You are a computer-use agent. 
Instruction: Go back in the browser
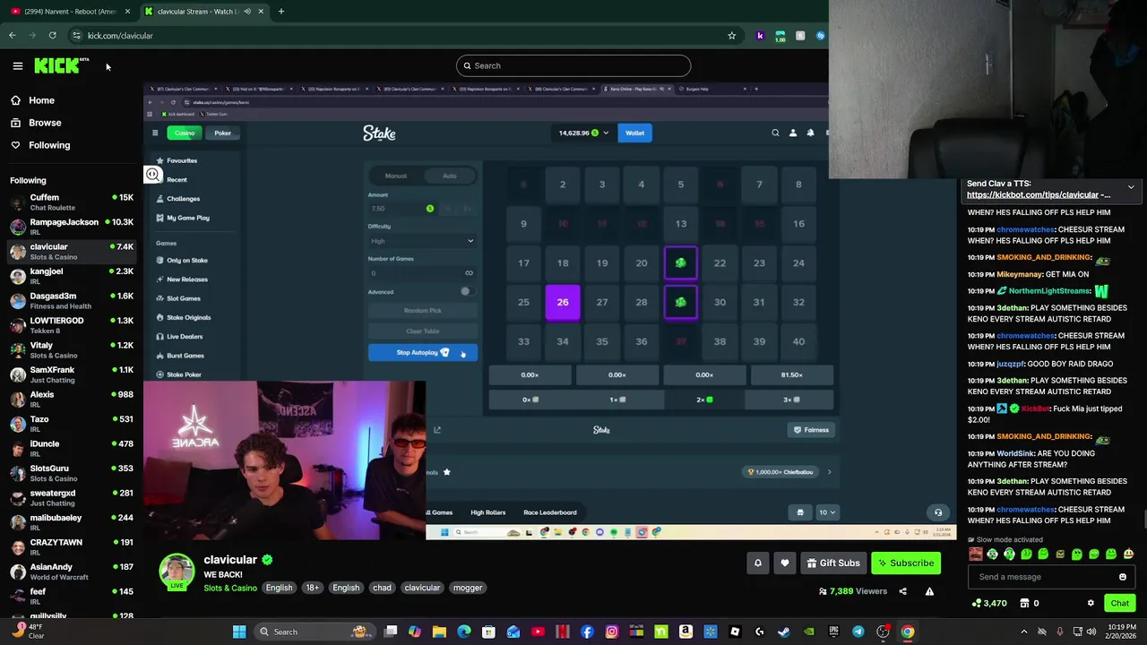coord(12,36)
